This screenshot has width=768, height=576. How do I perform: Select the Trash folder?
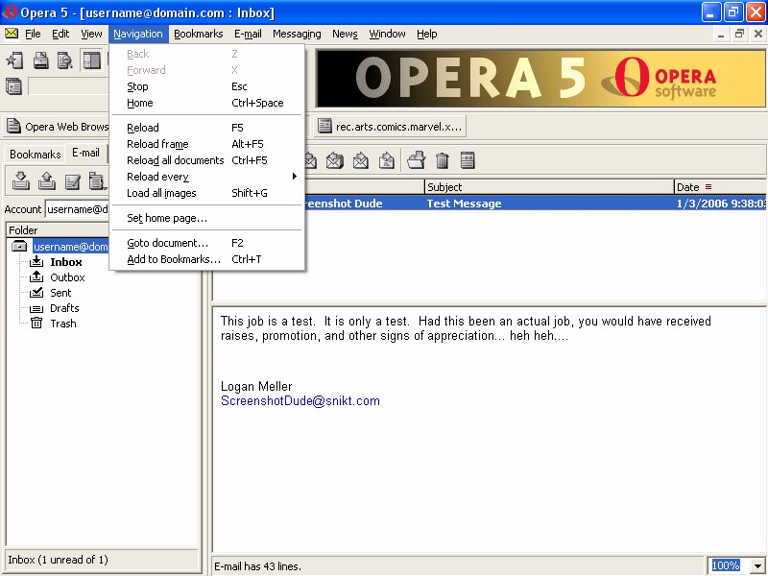(x=63, y=324)
